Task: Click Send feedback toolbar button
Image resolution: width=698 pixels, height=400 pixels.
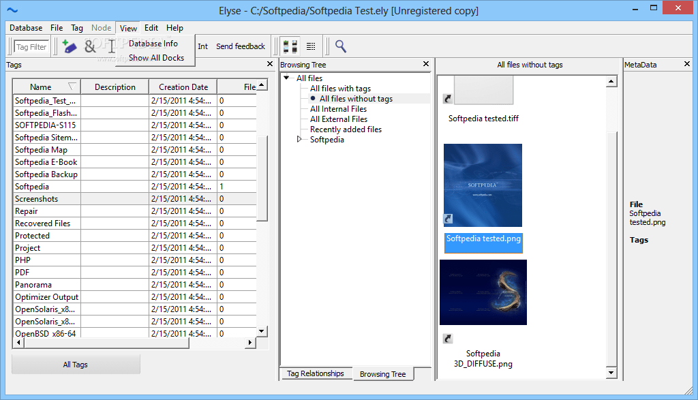Action: 241,46
